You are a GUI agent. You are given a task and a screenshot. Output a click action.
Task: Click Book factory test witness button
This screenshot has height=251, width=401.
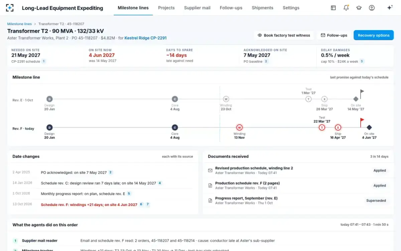coord(284,35)
